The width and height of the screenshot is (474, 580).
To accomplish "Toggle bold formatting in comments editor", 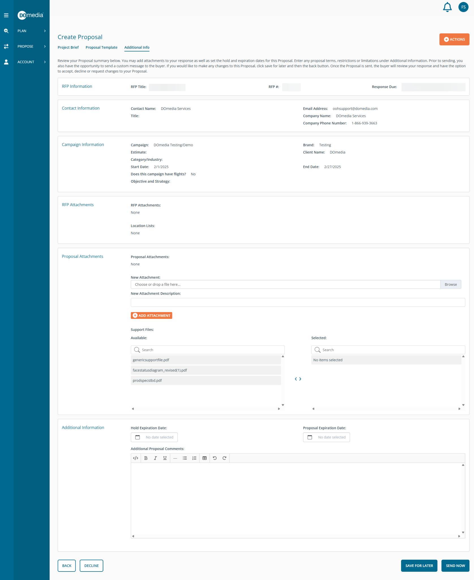I will coord(146,458).
